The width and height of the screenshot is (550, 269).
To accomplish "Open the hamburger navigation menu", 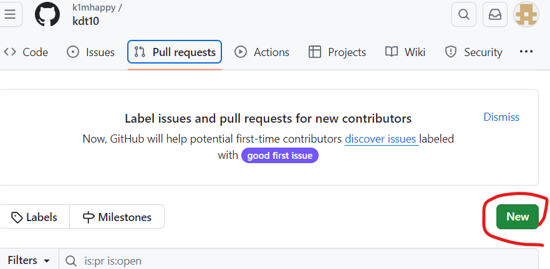I will (10, 14).
